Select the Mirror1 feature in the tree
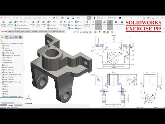165x124 pixels. pos(5,87)
